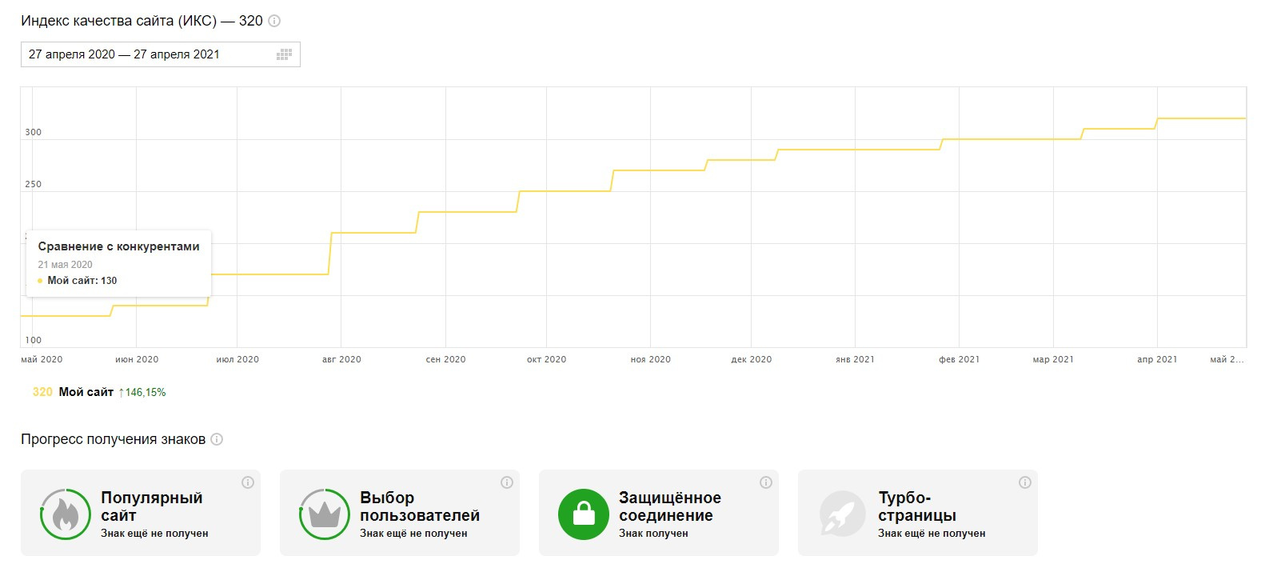Select the Выбор пользователей card title

[x=420, y=506]
